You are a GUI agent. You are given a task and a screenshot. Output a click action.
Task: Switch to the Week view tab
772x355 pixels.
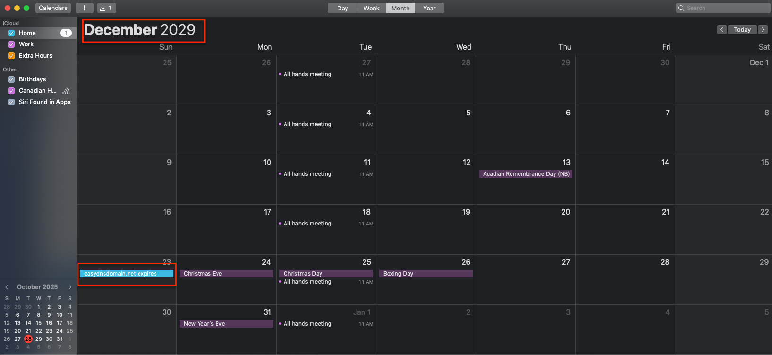[x=371, y=8]
